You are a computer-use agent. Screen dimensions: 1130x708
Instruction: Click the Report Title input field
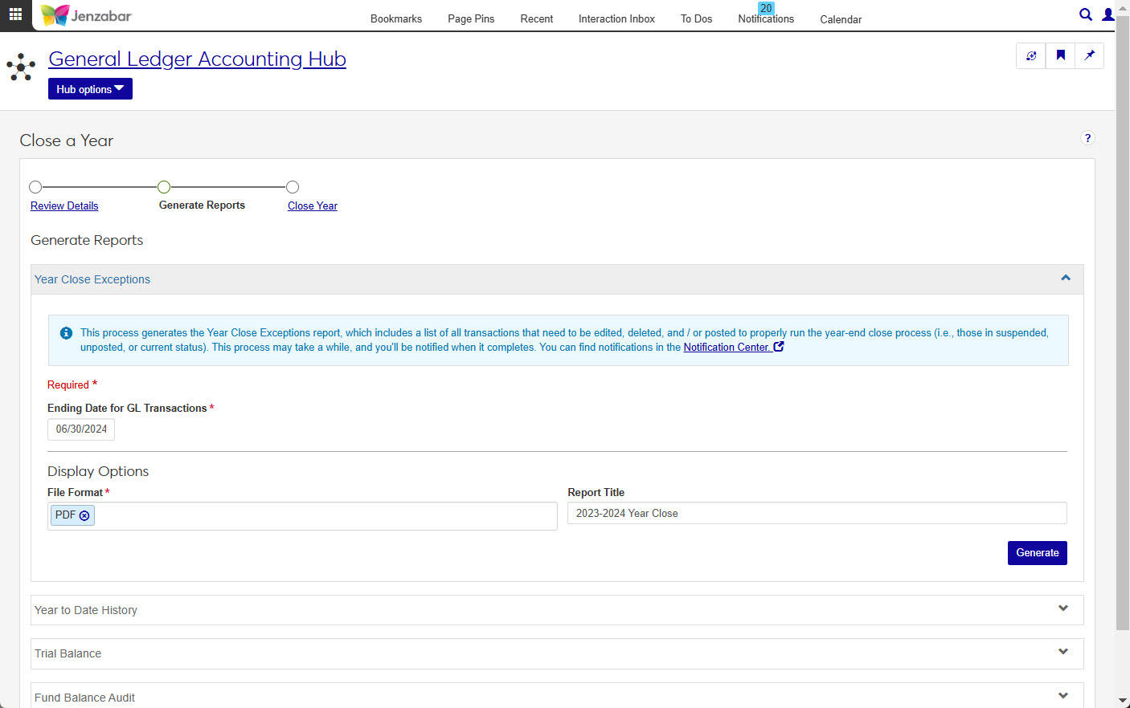(x=817, y=514)
